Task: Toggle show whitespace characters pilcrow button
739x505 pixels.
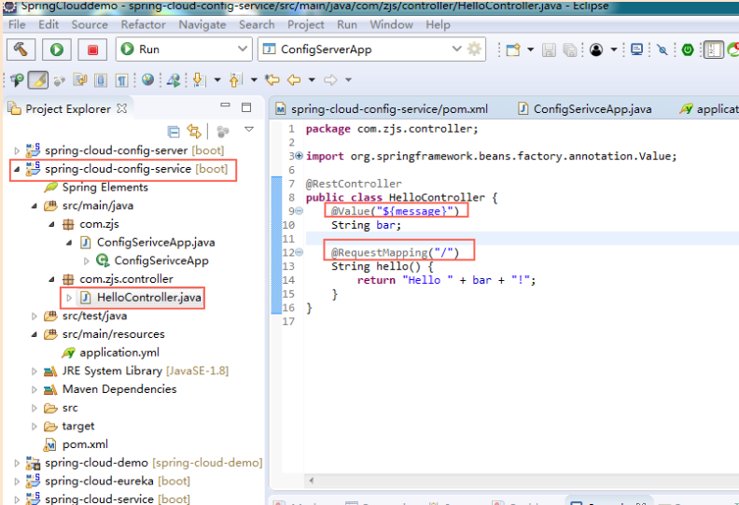Action: click(121, 80)
